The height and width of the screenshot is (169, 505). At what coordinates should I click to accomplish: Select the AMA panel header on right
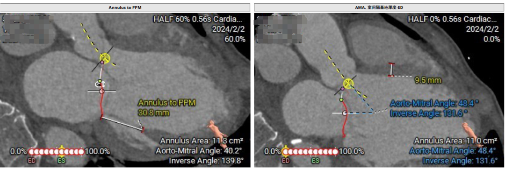(379, 7)
